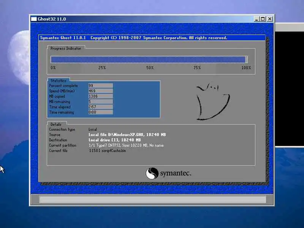Click the Ghost32 title bar window icon
This screenshot has width=304, height=228.
tap(34, 19)
